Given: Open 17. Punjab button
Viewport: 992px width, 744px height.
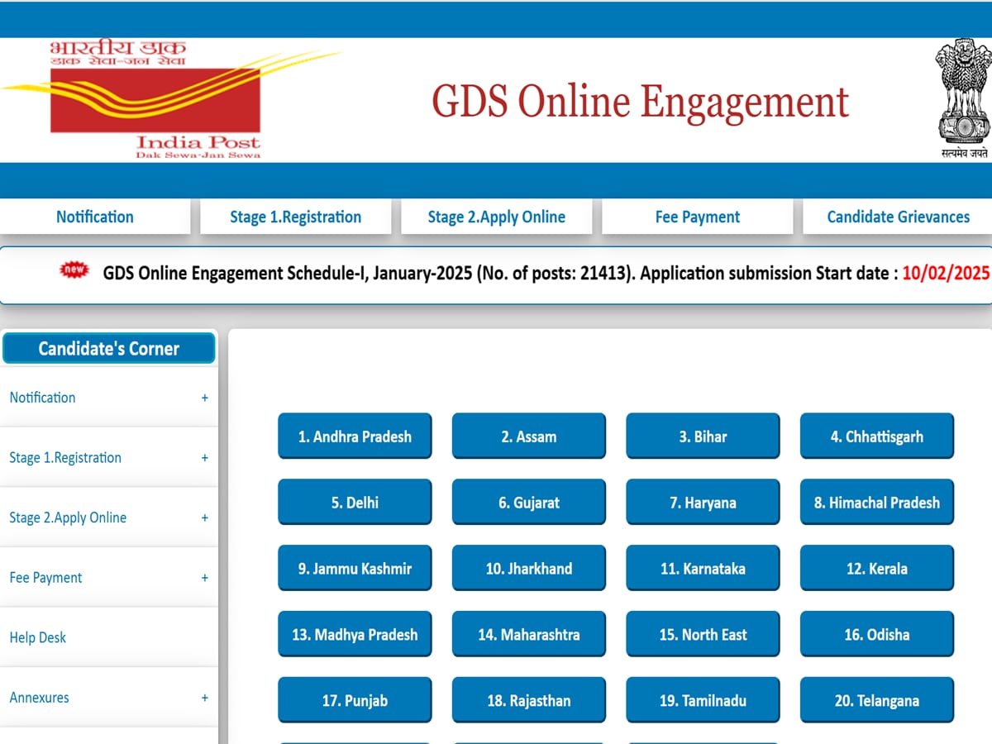Looking at the screenshot, I should click(x=355, y=700).
